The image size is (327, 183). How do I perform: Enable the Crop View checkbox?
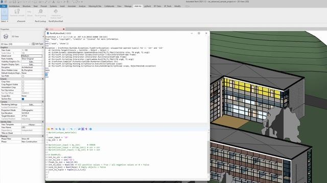pos(23,82)
